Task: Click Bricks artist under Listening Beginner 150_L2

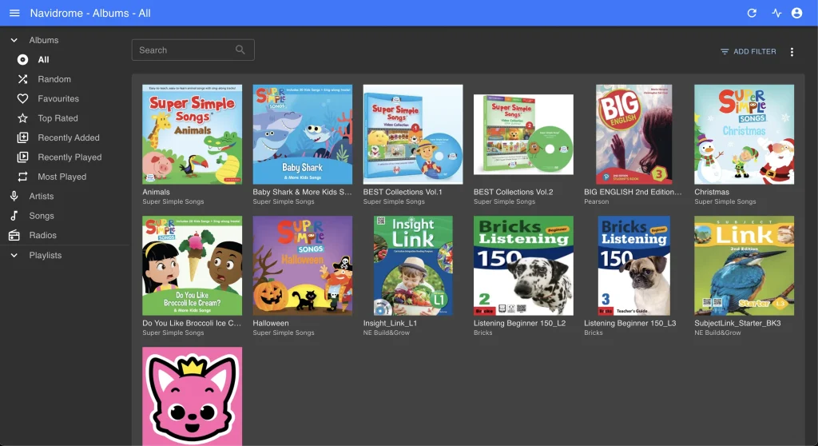Action: (x=482, y=333)
